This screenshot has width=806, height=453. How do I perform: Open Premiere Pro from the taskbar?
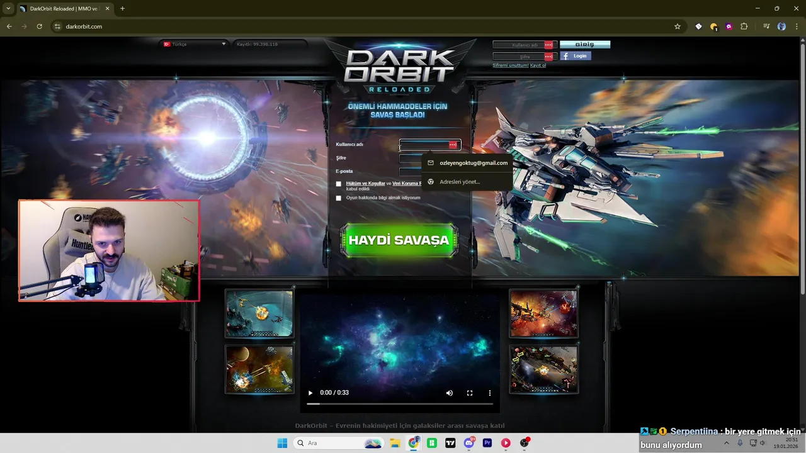click(x=487, y=443)
